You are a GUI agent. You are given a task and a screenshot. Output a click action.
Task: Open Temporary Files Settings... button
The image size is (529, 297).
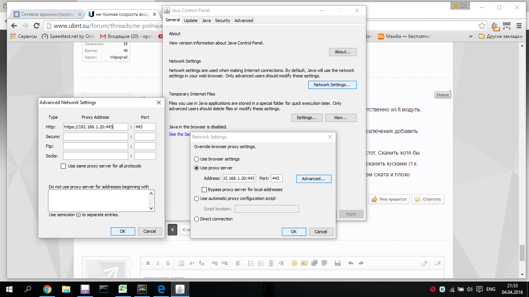307,118
